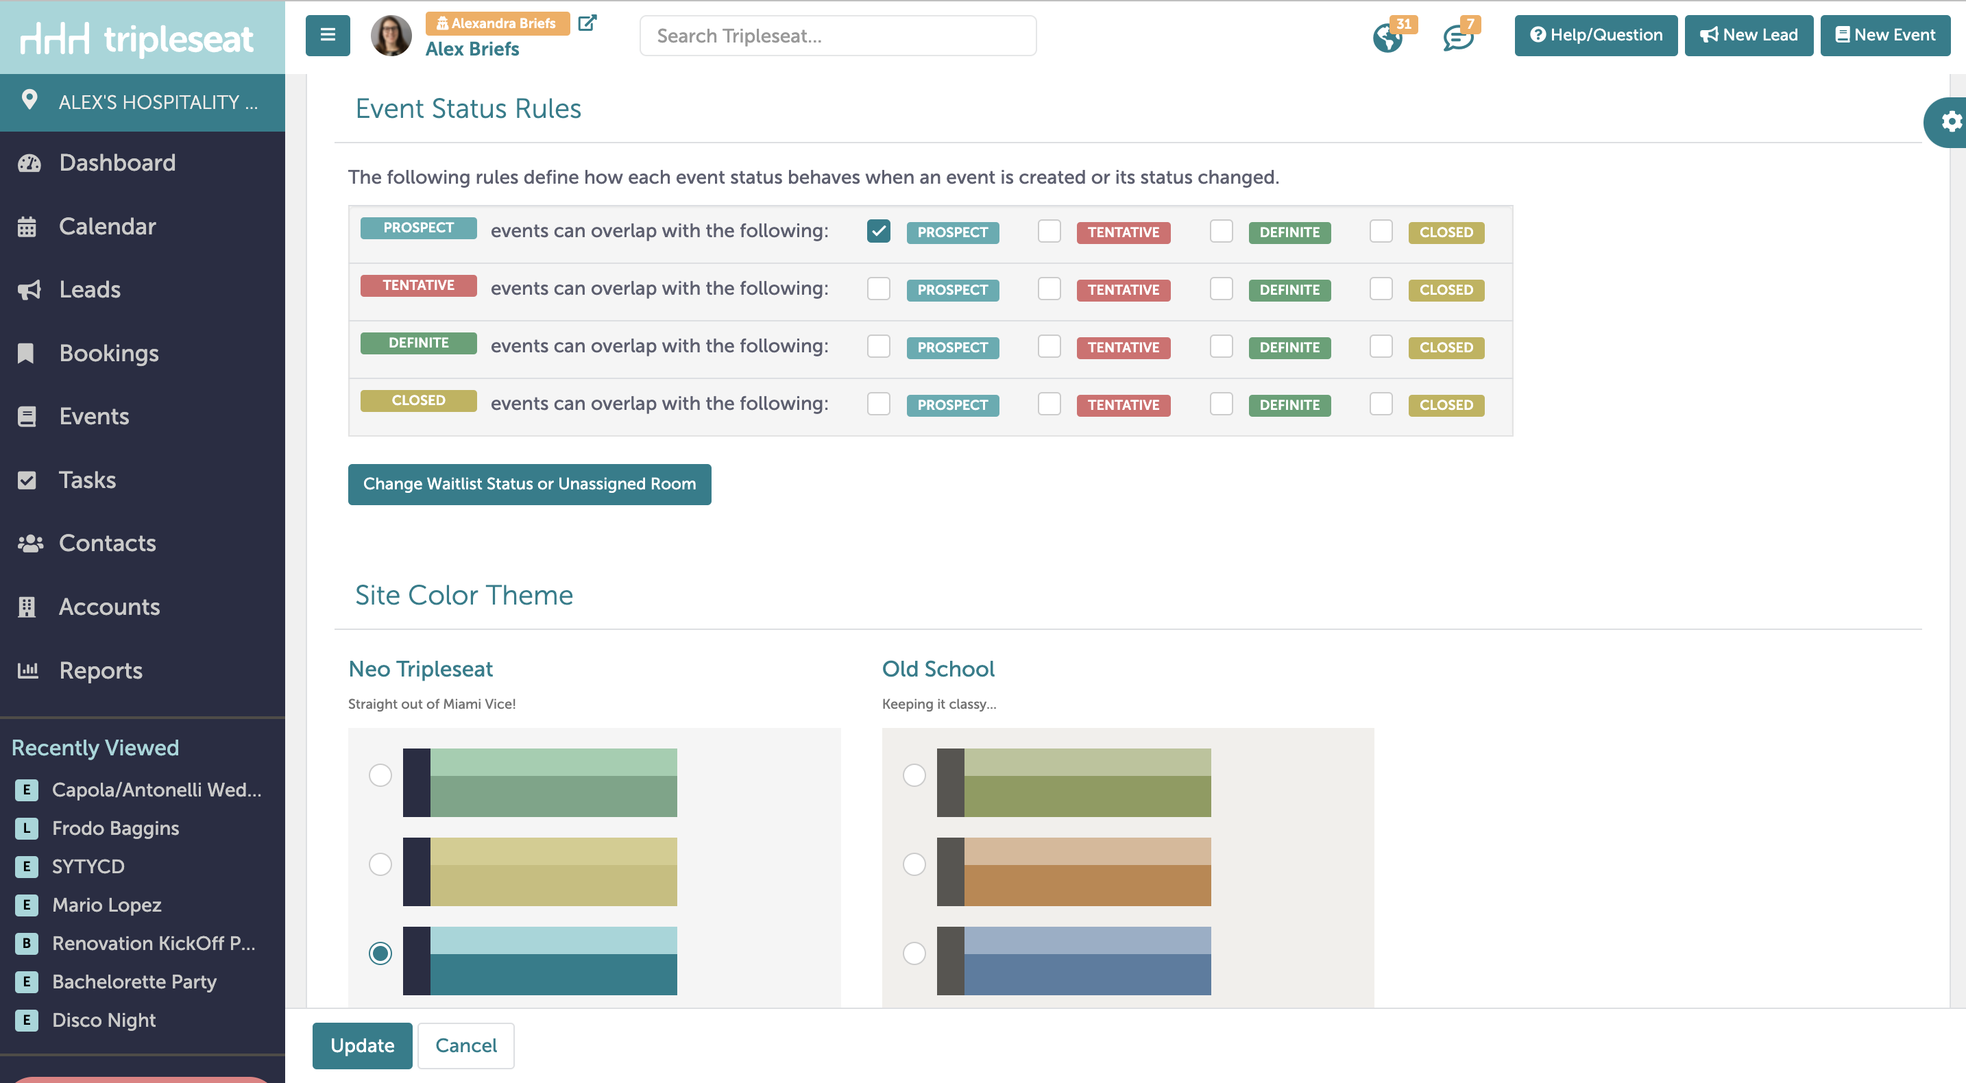The width and height of the screenshot is (1966, 1083).
Task: Click the Dashboard gauge icon
Action: (29, 163)
